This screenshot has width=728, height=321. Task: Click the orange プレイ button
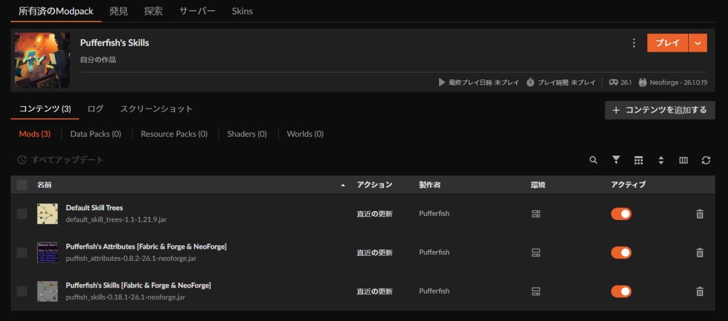(x=668, y=43)
